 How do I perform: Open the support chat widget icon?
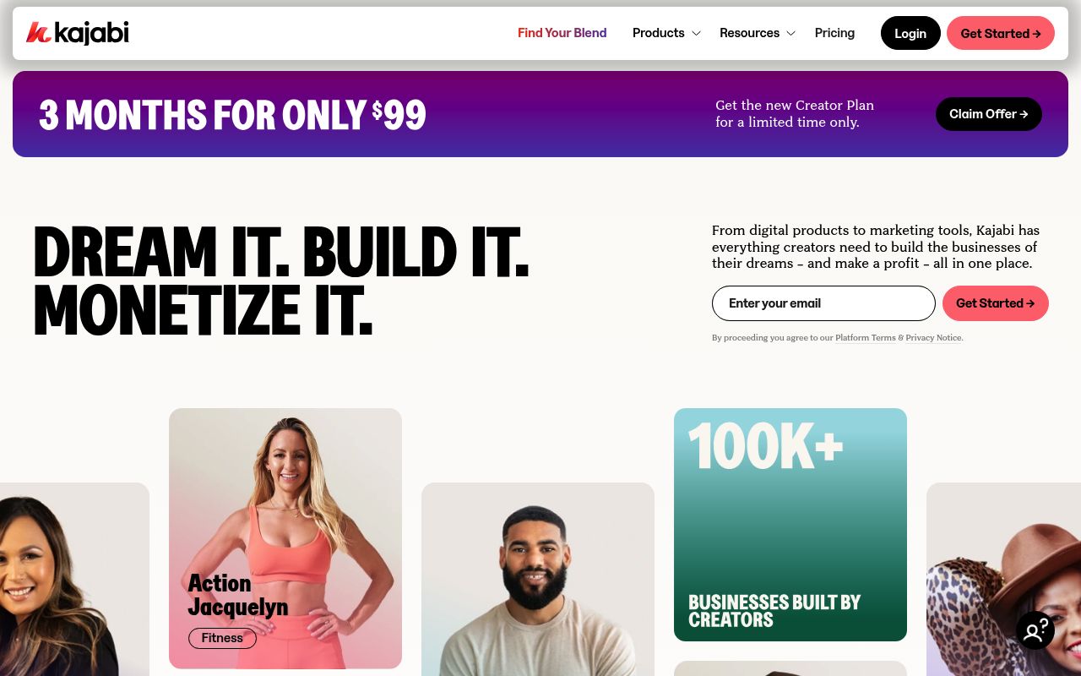point(1035,630)
